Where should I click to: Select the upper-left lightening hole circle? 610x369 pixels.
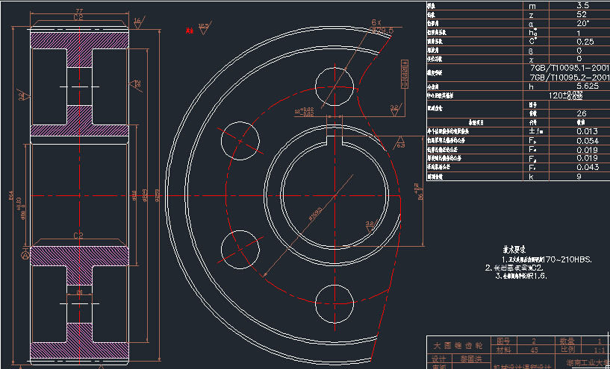click(x=241, y=139)
